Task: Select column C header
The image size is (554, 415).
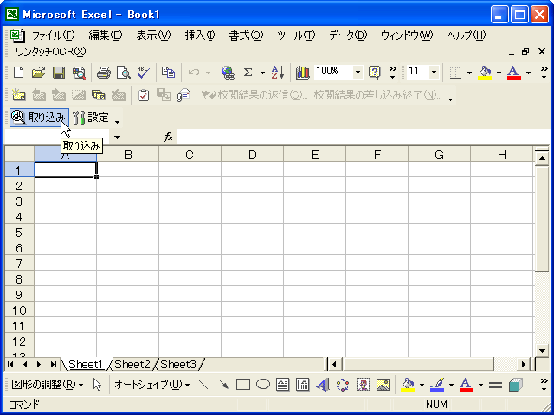Action: [x=190, y=155]
